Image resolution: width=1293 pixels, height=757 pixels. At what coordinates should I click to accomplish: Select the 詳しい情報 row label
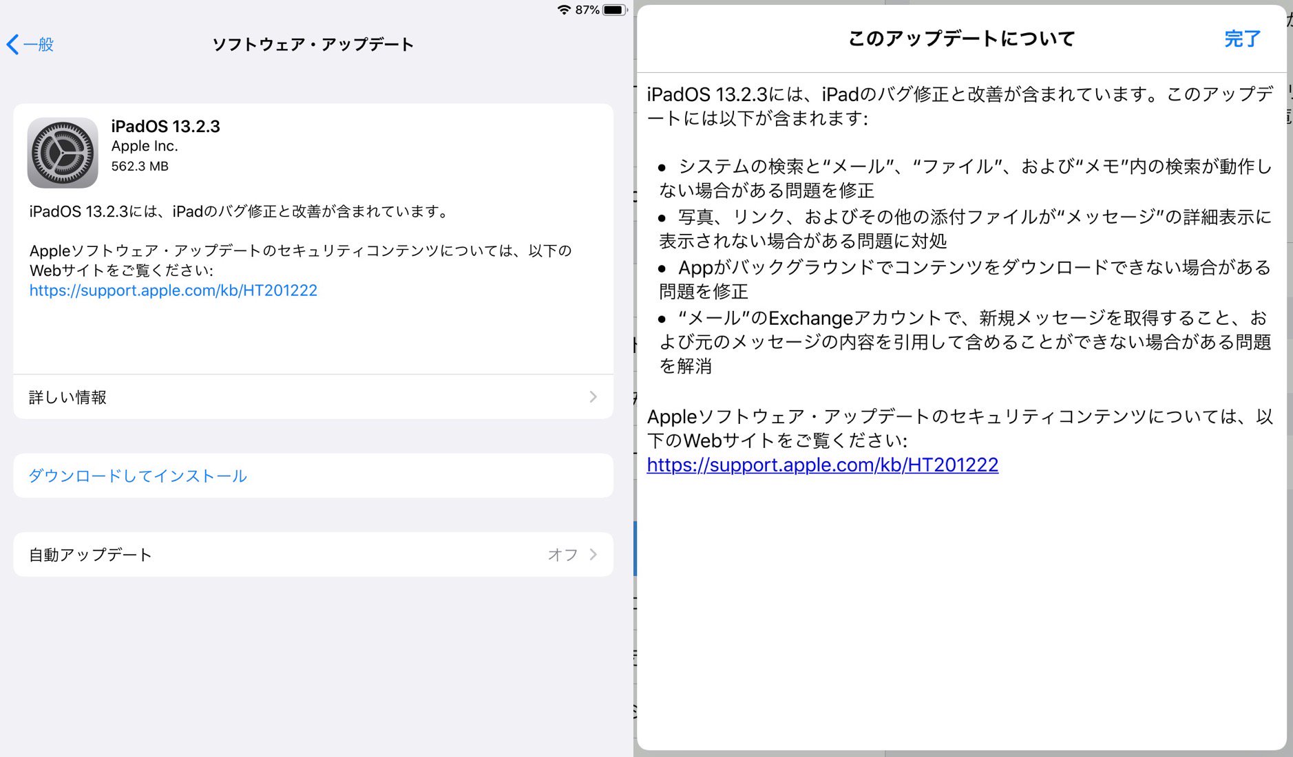pyautogui.click(x=67, y=397)
